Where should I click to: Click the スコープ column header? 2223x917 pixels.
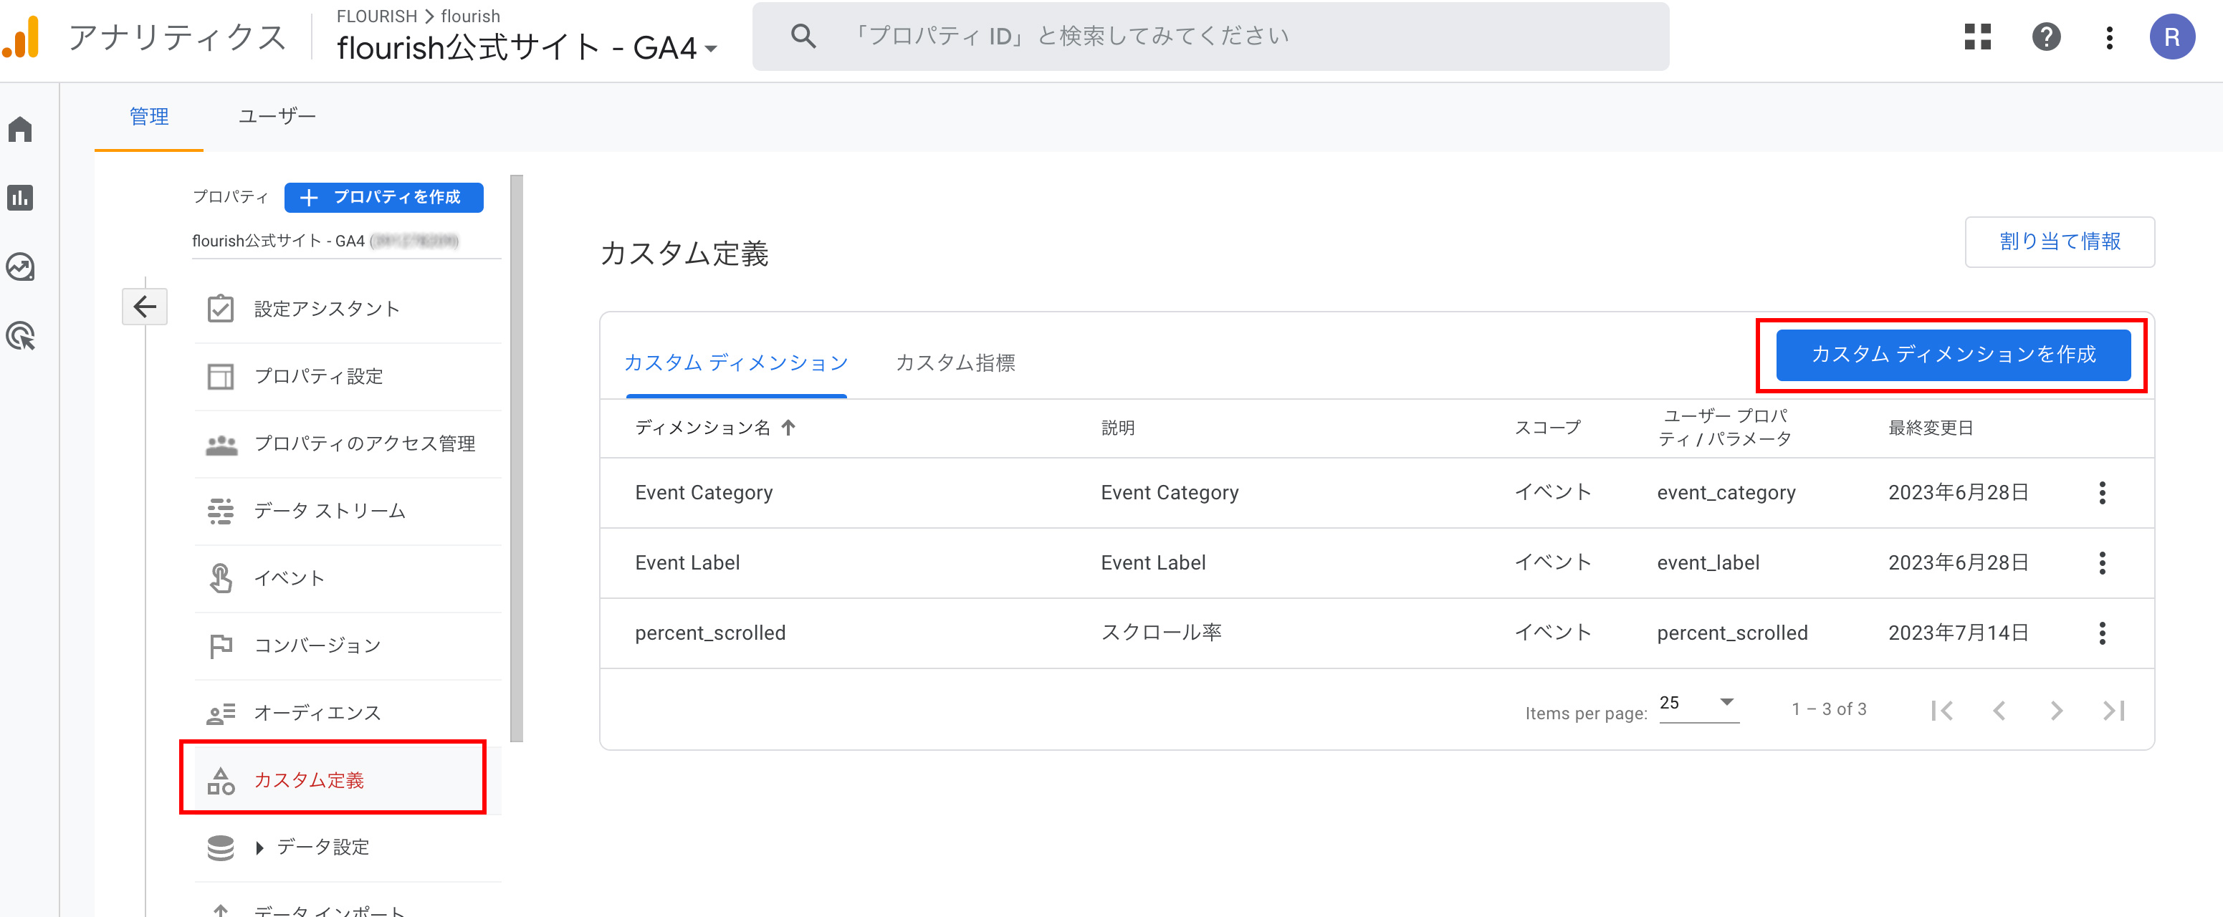tap(1547, 427)
